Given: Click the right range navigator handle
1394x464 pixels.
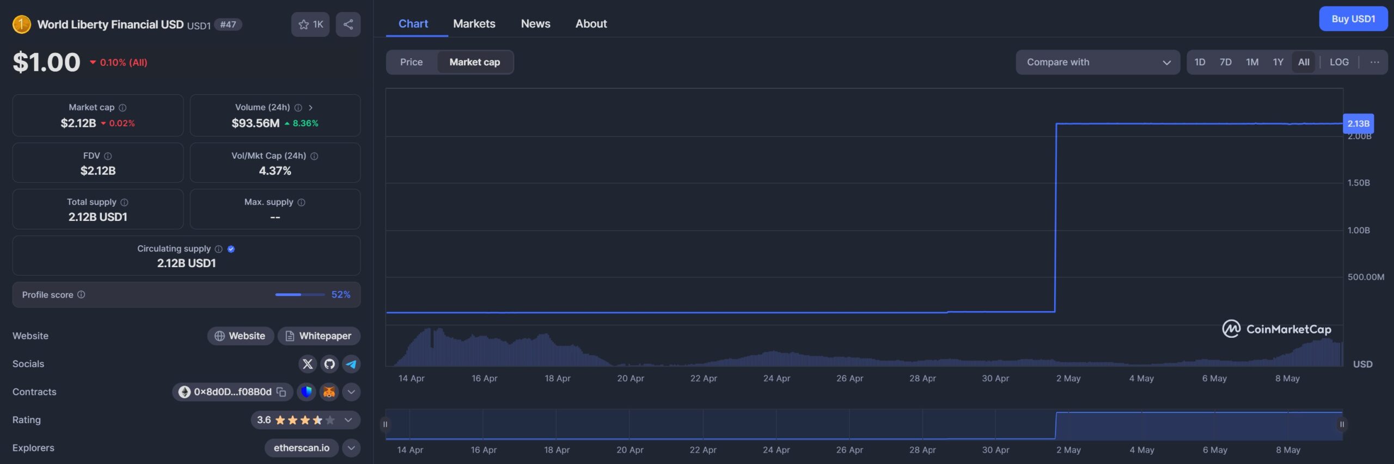Looking at the screenshot, I should point(1342,424).
